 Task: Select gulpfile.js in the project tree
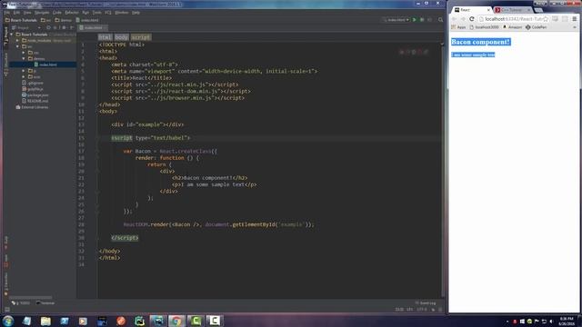tap(33, 89)
